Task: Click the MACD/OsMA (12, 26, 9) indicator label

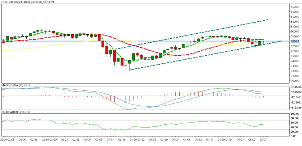Action: 16,85
